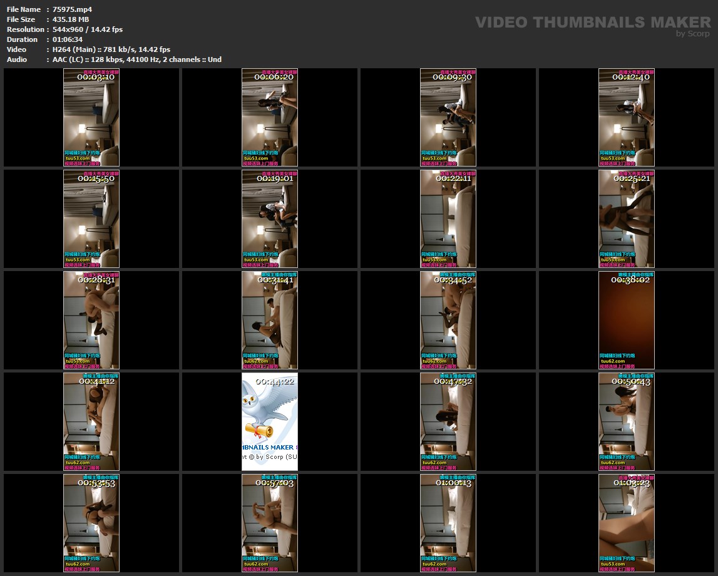Click the Audio AAC info line
718x576 pixels.
coord(136,59)
